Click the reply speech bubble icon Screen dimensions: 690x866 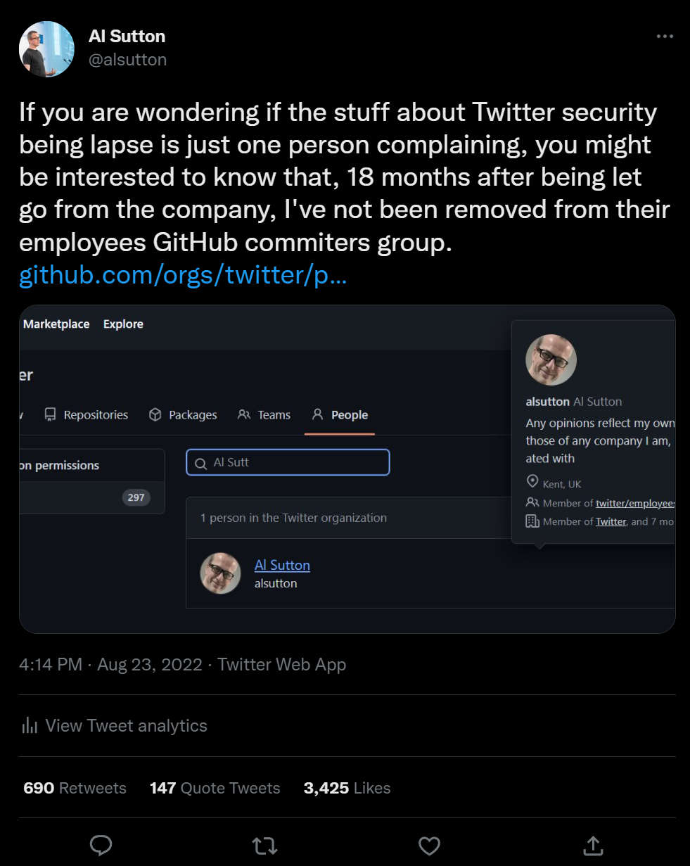(101, 845)
